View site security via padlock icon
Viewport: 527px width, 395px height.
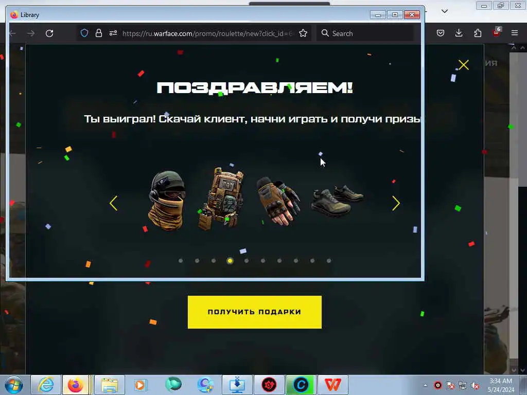(x=98, y=33)
